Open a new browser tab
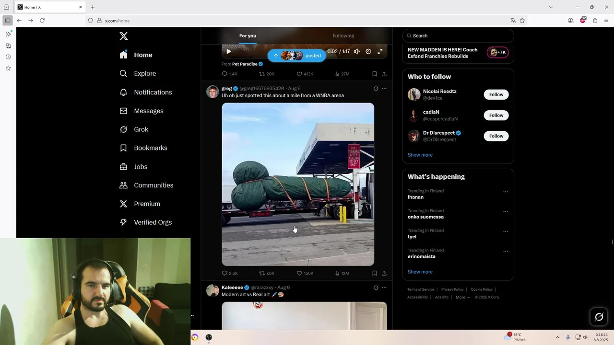 [x=93, y=7]
